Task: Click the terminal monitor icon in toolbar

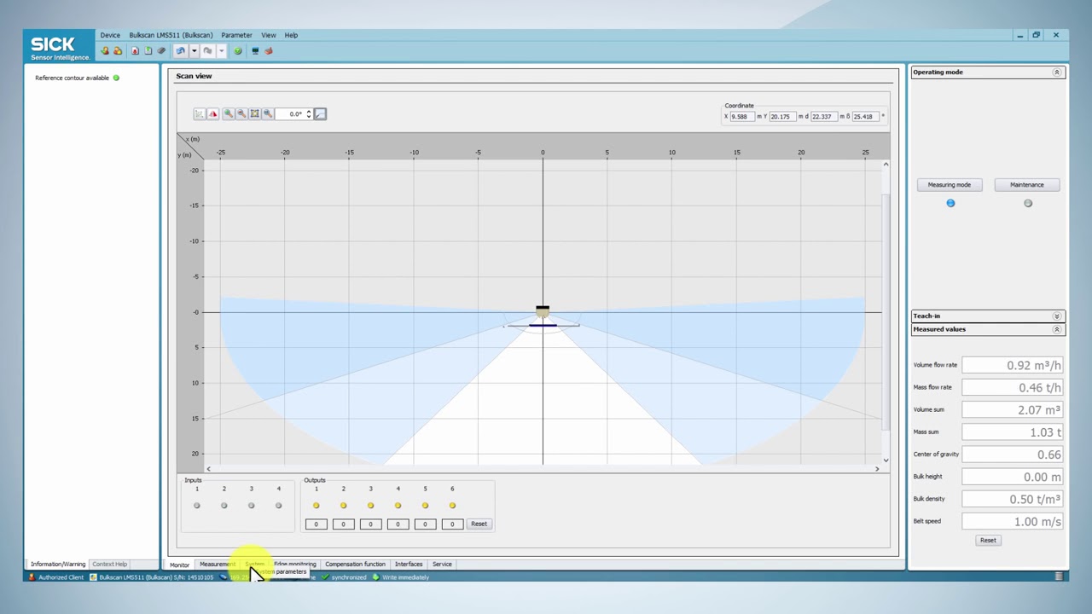Action: pos(255,51)
